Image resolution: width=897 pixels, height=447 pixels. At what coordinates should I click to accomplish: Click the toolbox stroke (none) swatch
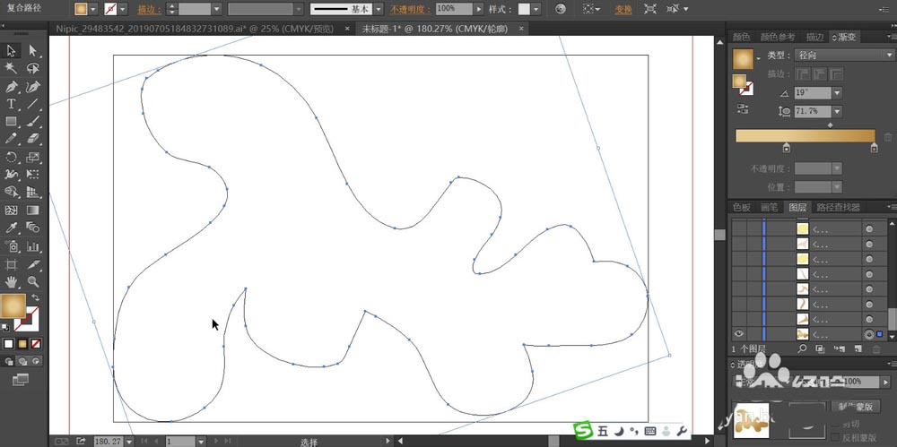pos(27,319)
